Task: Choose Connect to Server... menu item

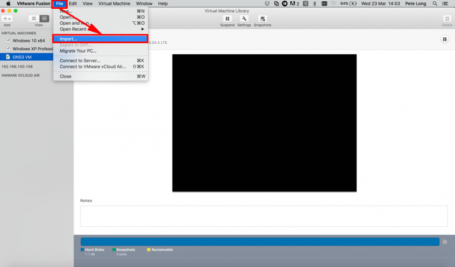Action: pyautogui.click(x=100, y=60)
